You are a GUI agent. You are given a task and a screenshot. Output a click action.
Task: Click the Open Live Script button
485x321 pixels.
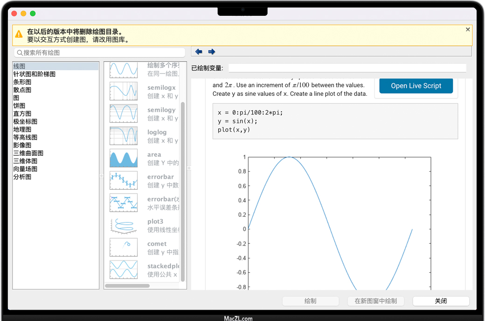[x=416, y=86]
